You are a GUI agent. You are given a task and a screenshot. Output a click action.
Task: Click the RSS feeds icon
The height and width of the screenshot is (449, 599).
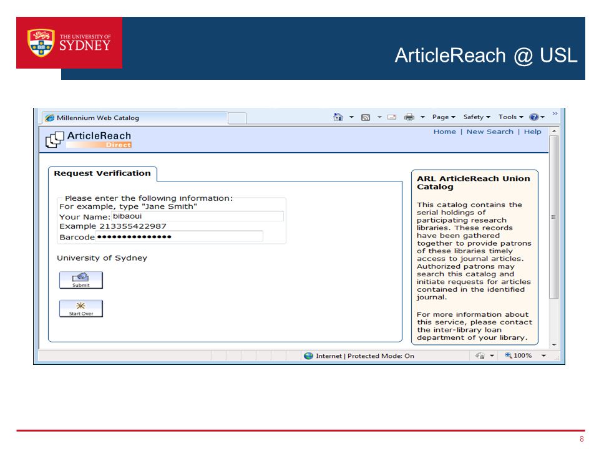[x=366, y=117]
